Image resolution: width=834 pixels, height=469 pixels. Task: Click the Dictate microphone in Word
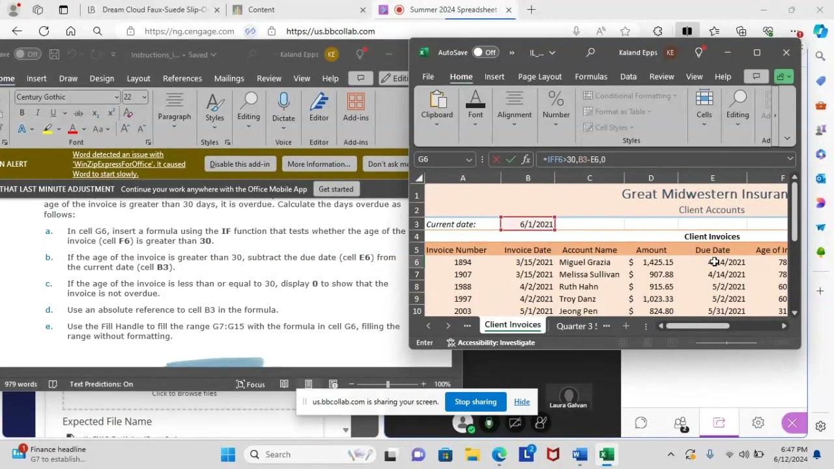pos(283,107)
